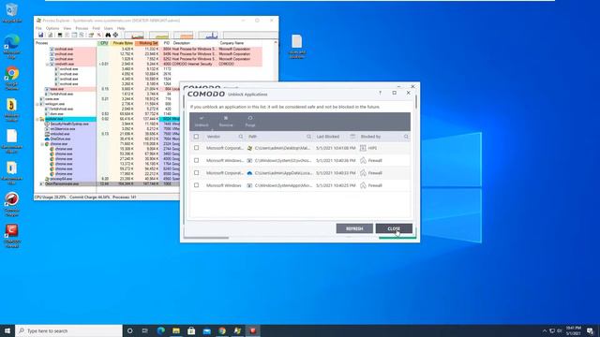
Task: Click the crosshair Find Window's Process icon
Action: pos(115,36)
